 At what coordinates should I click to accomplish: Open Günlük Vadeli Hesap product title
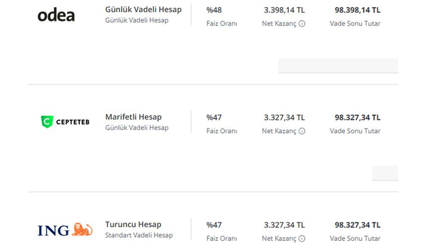[x=143, y=9]
